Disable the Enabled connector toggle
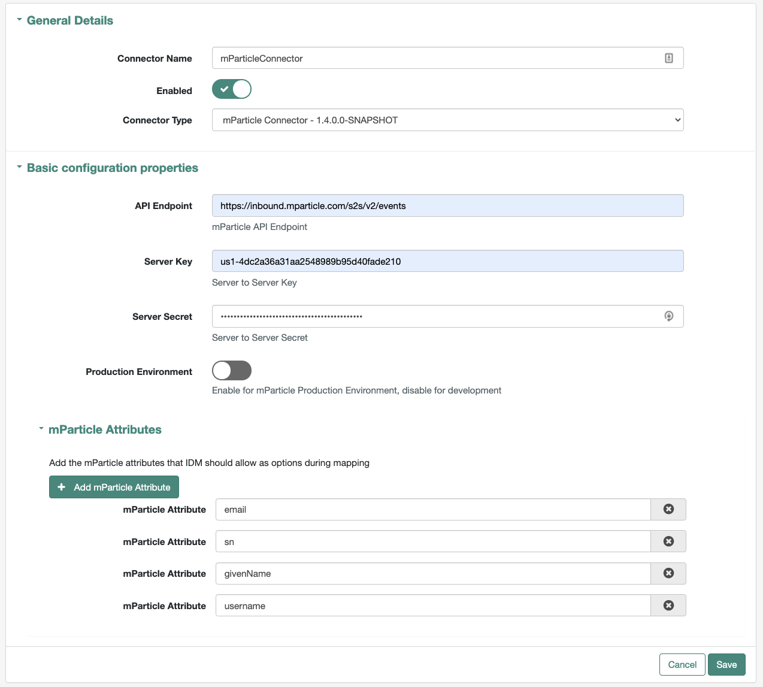 tap(232, 89)
